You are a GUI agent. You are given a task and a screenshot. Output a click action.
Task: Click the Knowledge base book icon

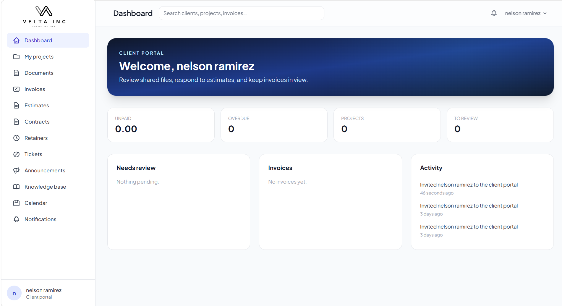point(17,187)
